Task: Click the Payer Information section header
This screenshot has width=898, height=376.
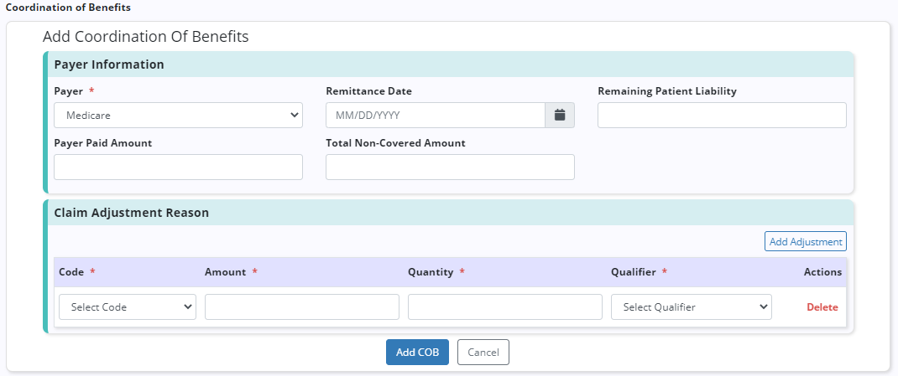Action: [x=109, y=64]
